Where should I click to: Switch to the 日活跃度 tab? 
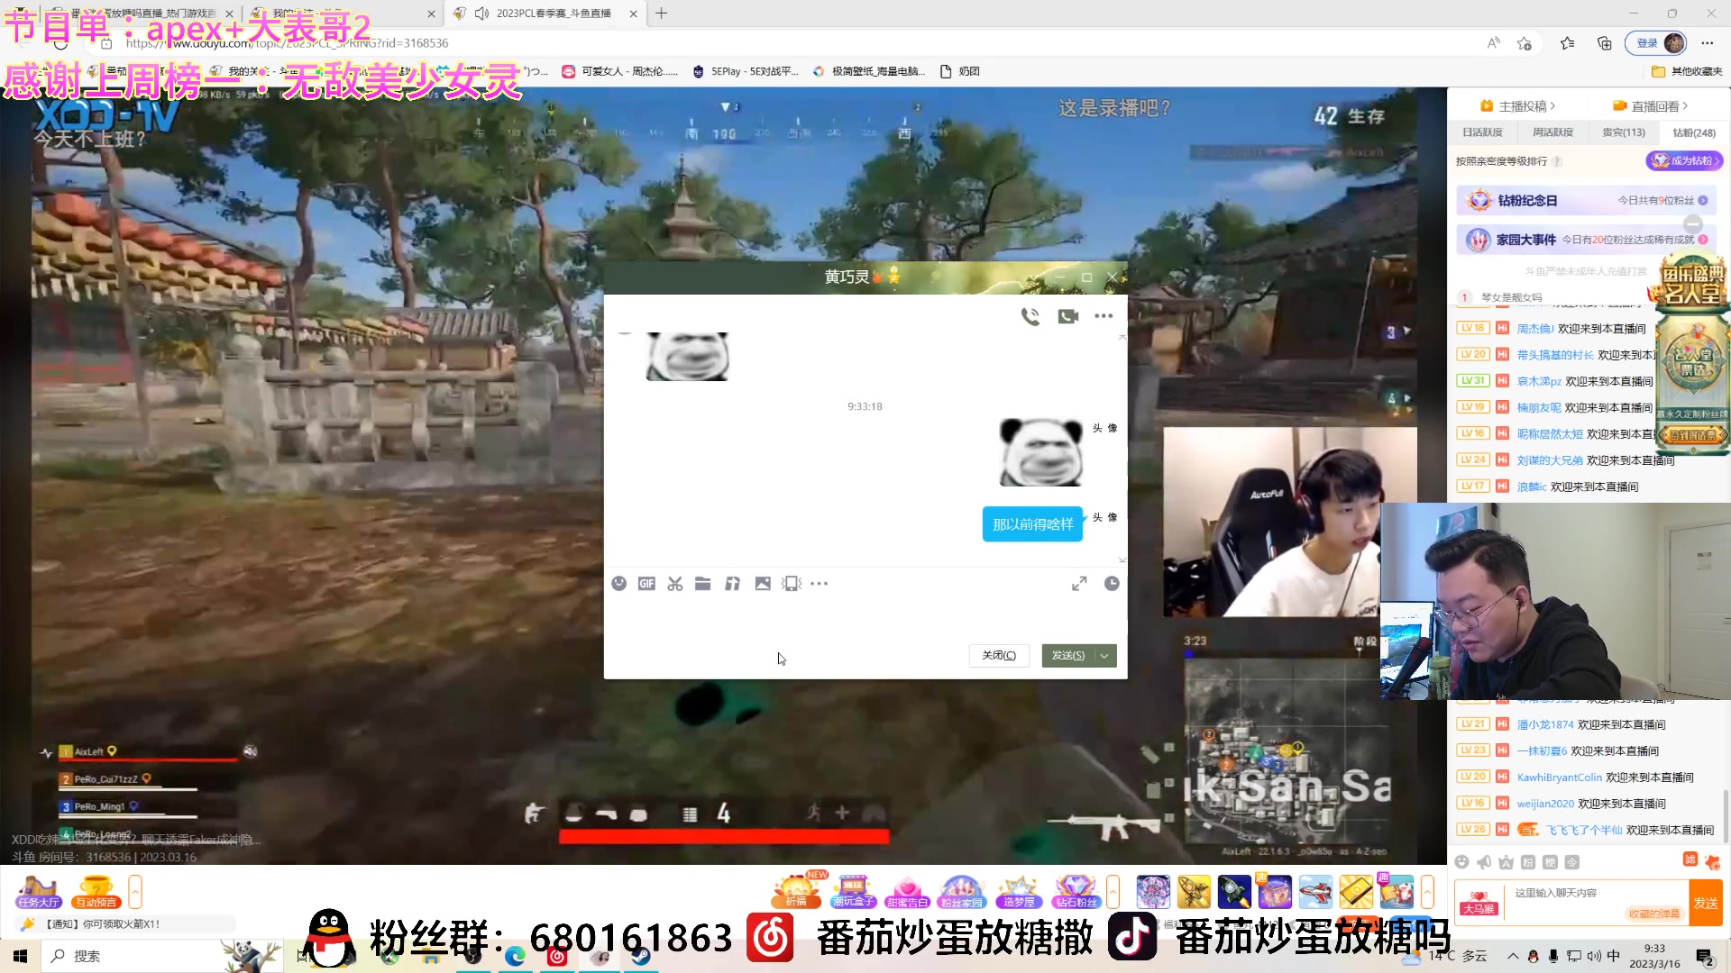point(1482,132)
